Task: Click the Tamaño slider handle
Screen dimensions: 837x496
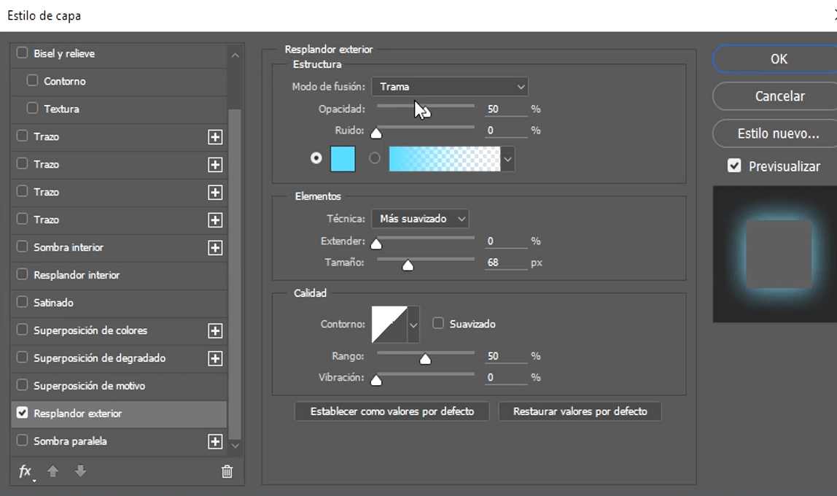Action: tap(408, 266)
